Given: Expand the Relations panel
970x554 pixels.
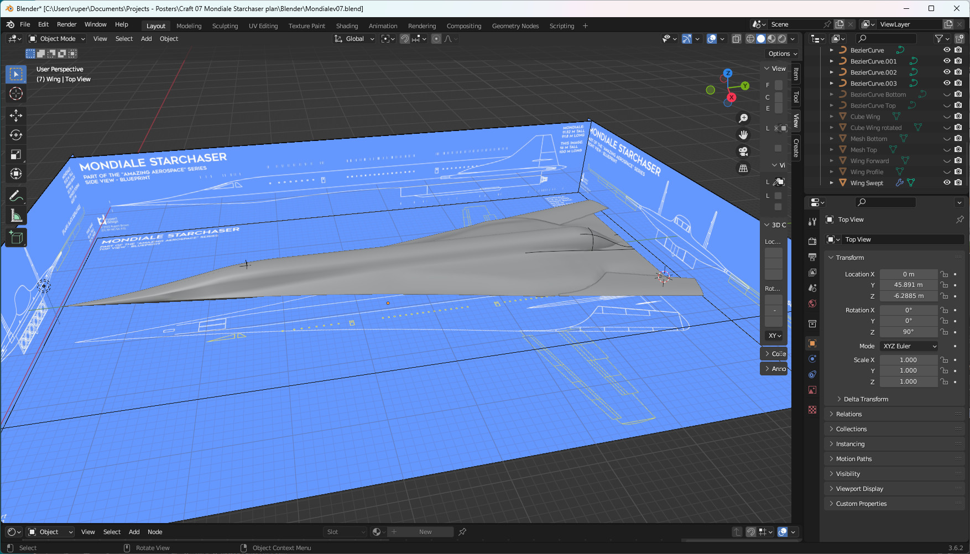Looking at the screenshot, I should tap(848, 414).
